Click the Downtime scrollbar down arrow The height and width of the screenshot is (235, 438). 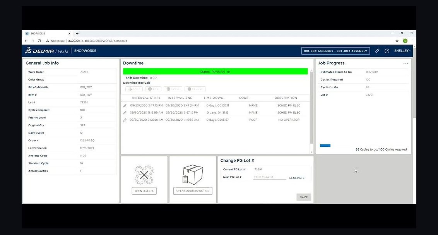tap(311, 152)
